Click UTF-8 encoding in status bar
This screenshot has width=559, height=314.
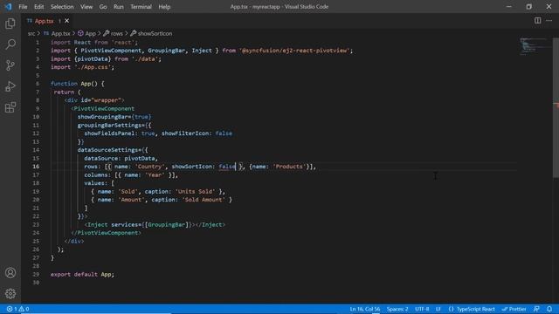[x=422, y=309]
